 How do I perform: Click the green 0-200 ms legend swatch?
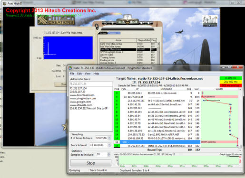(x=231, y=78)
